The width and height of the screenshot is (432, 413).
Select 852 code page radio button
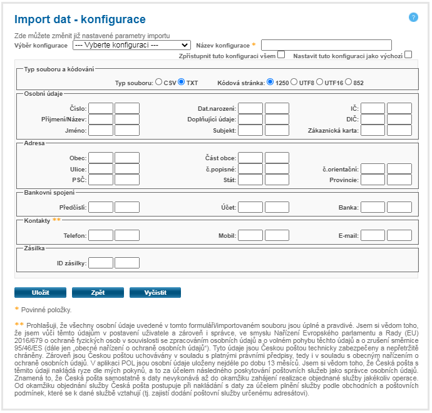349,82
